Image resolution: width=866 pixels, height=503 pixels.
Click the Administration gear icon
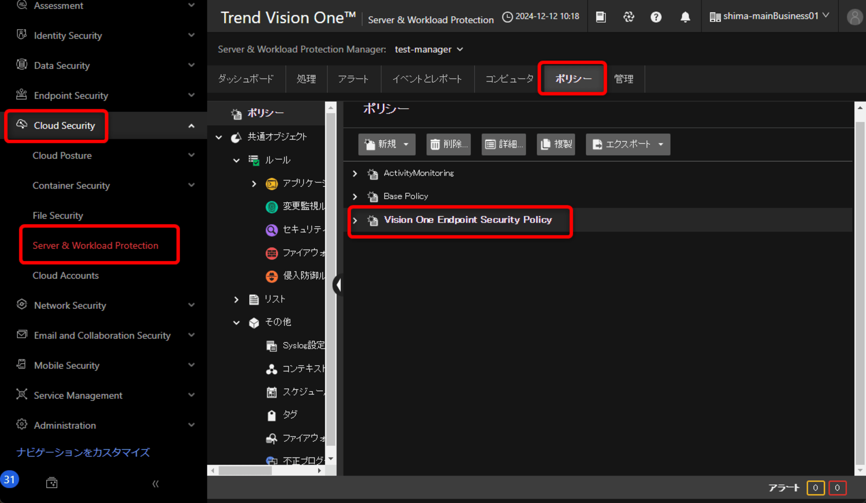tap(22, 425)
